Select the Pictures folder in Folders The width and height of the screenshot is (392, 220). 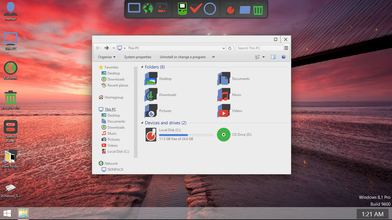click(158, 111)
